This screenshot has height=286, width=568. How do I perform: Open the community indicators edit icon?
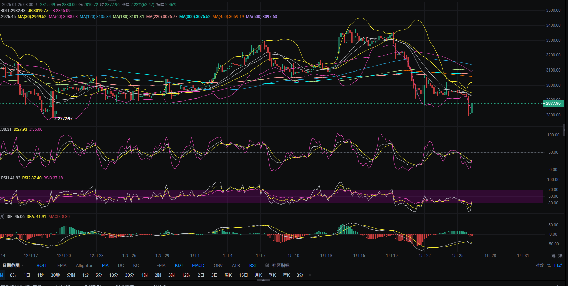(x=267, y=265)
